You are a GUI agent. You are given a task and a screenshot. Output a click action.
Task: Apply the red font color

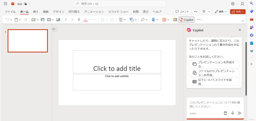[86, 20]
